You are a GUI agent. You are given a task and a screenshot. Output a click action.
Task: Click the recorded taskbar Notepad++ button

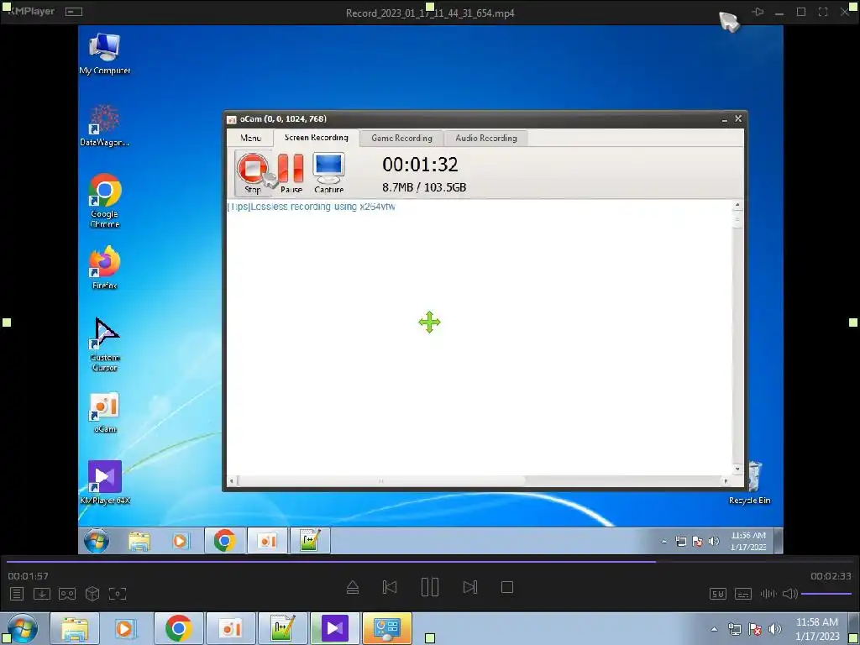(310, 541)
